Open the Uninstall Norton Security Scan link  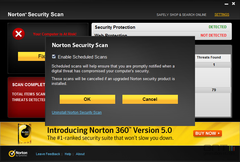(77, 112)
